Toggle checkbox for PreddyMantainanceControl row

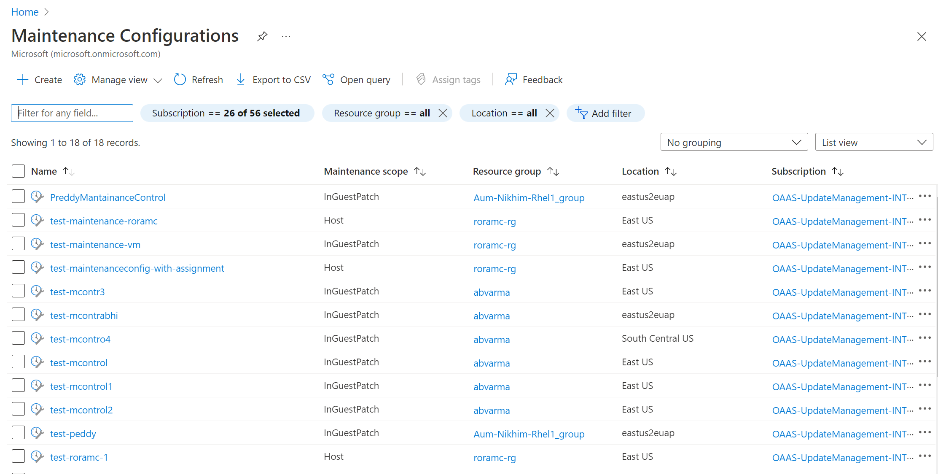point(19,196)
